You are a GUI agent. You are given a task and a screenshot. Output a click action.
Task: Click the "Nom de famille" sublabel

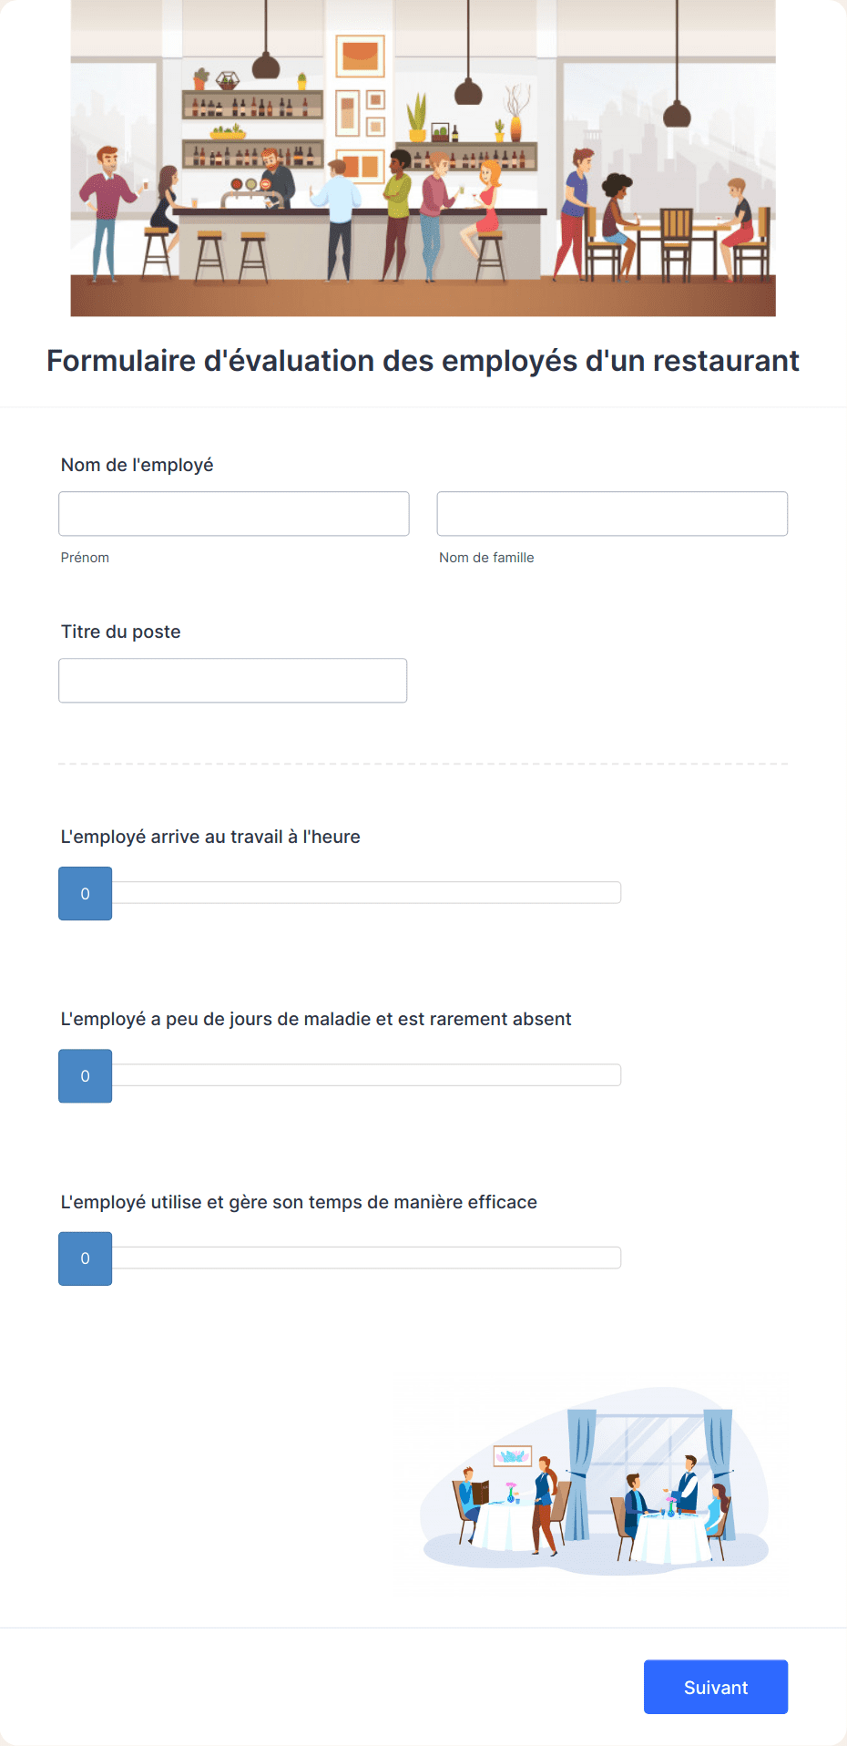coord(486,558)
